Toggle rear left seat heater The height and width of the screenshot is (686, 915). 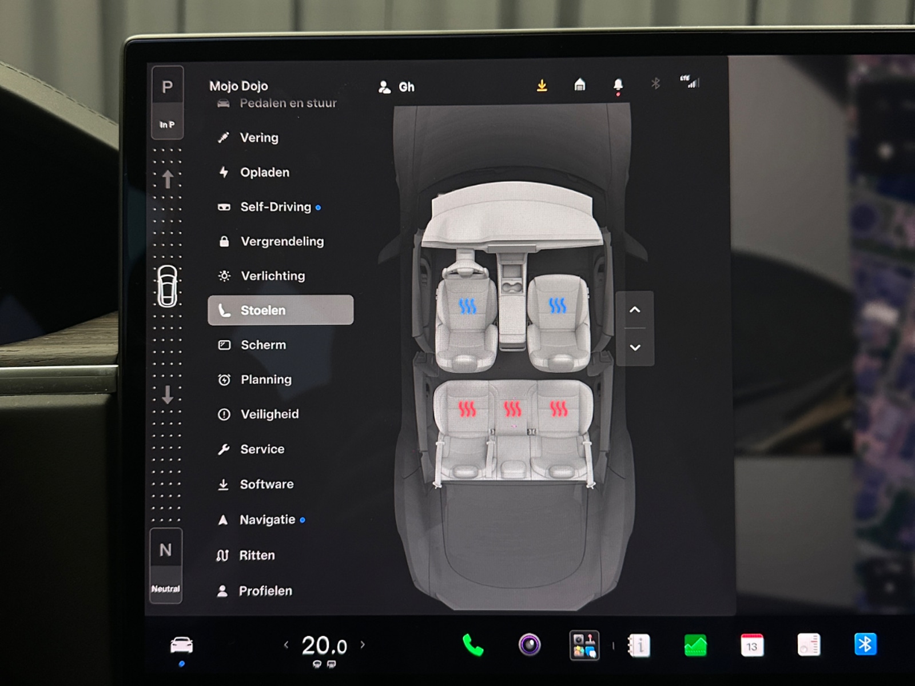point(467,409)
